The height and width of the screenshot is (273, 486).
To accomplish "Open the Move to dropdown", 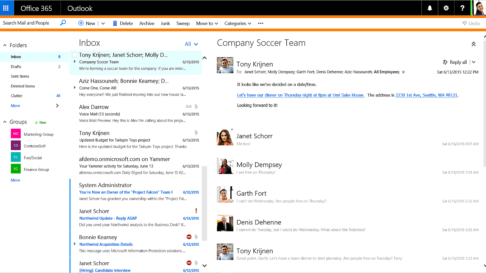I will coord(207,23).
